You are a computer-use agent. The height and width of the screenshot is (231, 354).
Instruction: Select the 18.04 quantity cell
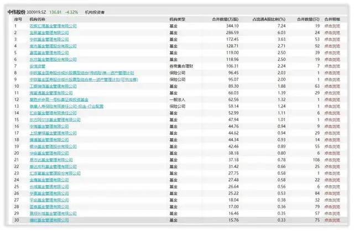(233, 200)
